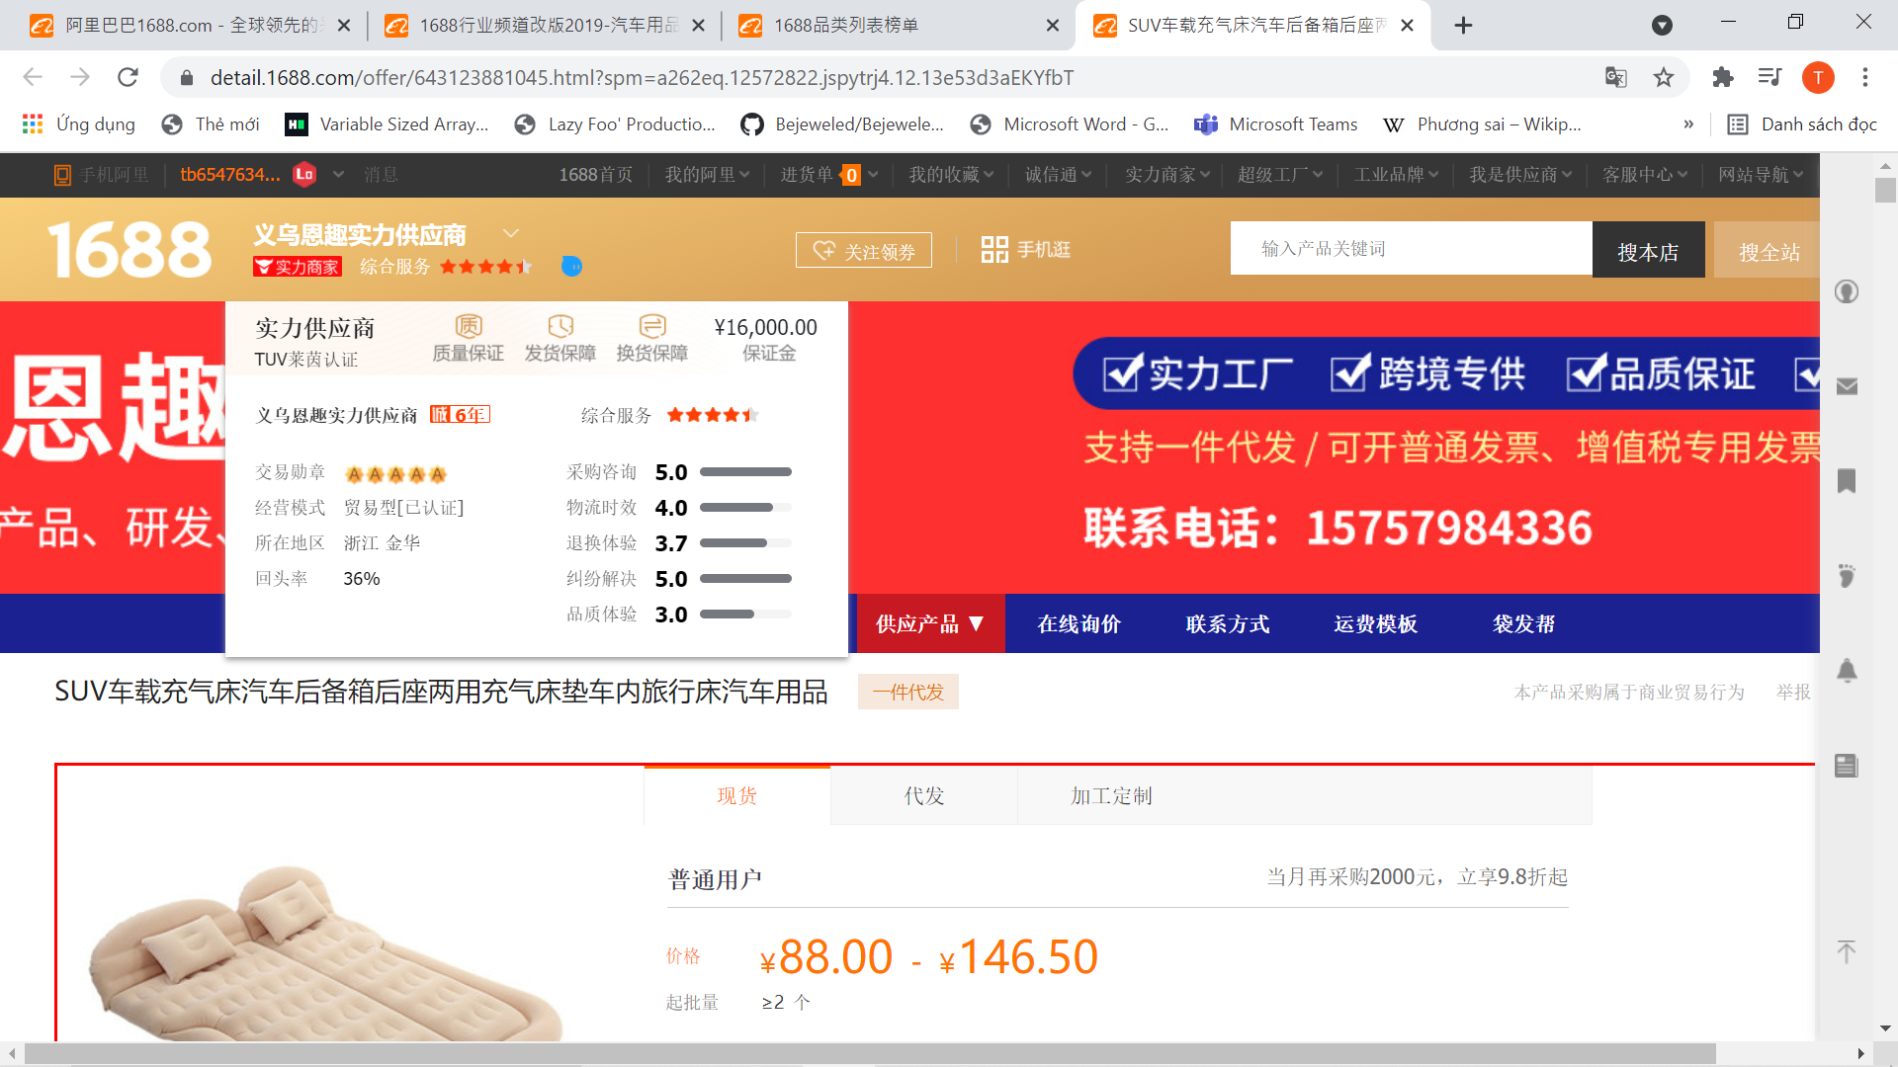The height and width of the screenshot is (1067, 1898).
Task: Click the 搜本店 search store button
Action: coord(1648,251)
